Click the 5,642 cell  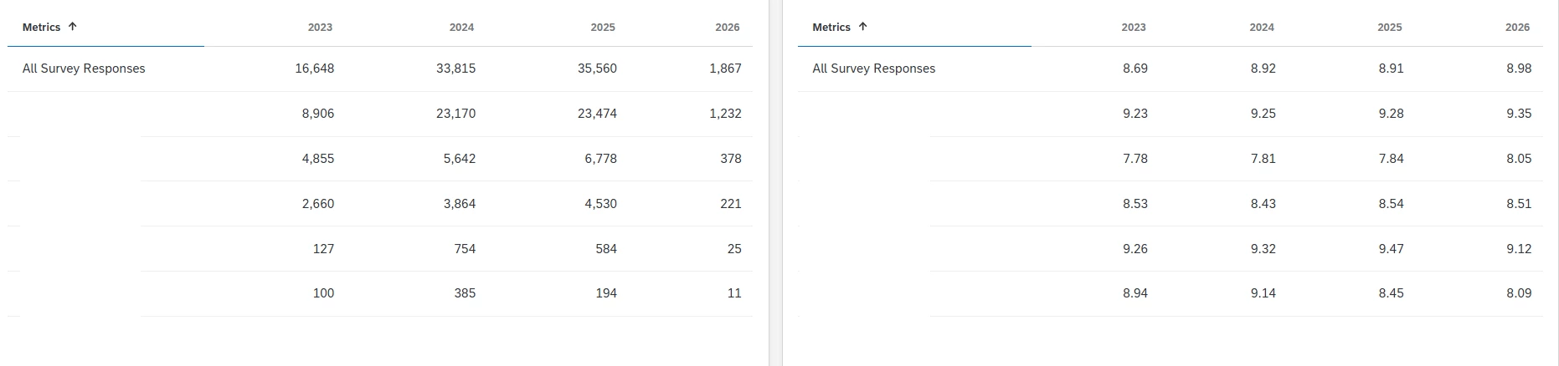pos(460,159)
